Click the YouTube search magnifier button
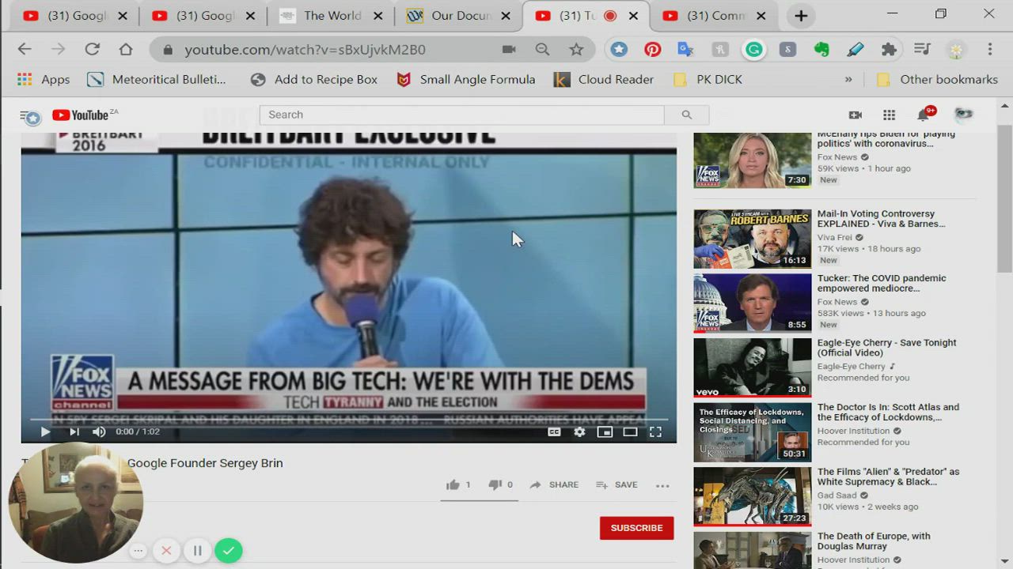Viewport: 1013px width, 569px height. tap(686, 115)
